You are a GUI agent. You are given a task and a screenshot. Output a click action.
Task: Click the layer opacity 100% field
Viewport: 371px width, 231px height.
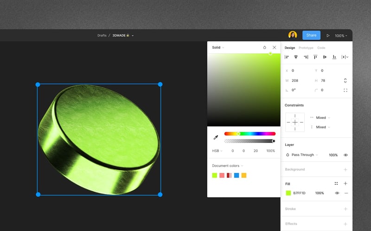[x=333, y=155]
